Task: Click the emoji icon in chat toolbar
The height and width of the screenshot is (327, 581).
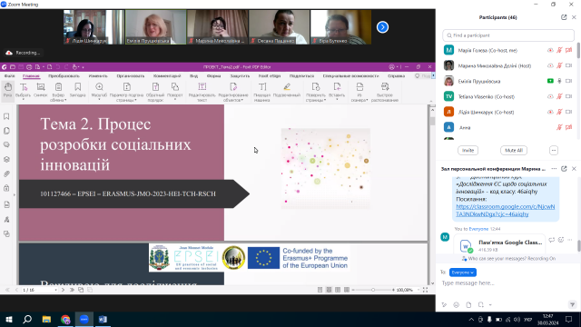Action: click(456, 305)
